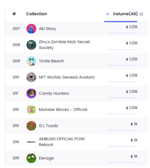Viewport: 150px width, 168px height.
Task: Select the G.I. Toadz avatar icon
Action: tap(31, 126)
